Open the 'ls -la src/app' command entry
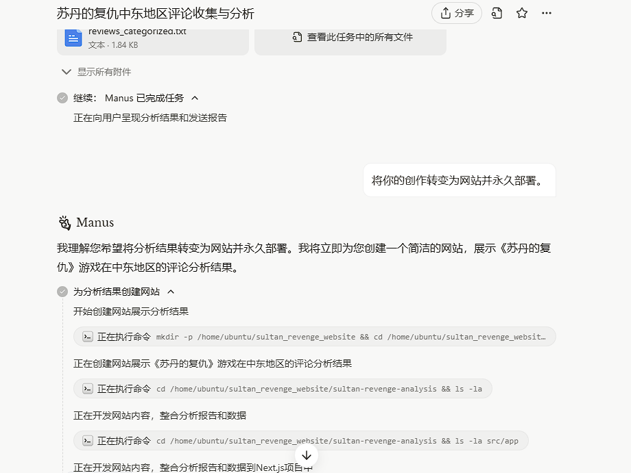Image resolution: width=631 pixels, height=473 pixels. click(301, 440)
